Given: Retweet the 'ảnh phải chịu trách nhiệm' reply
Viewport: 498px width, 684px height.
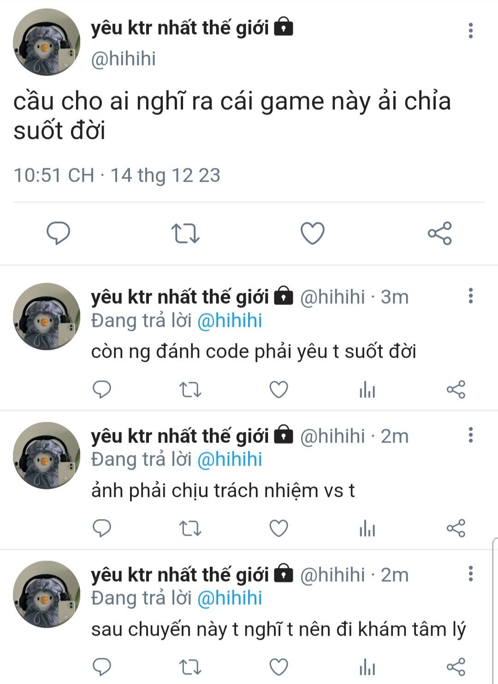Looking at the screenshot, I should pos(190,528).
